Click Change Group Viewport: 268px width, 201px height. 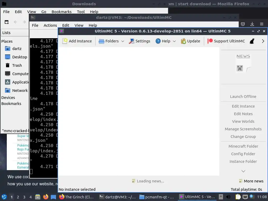coord(243,137)
